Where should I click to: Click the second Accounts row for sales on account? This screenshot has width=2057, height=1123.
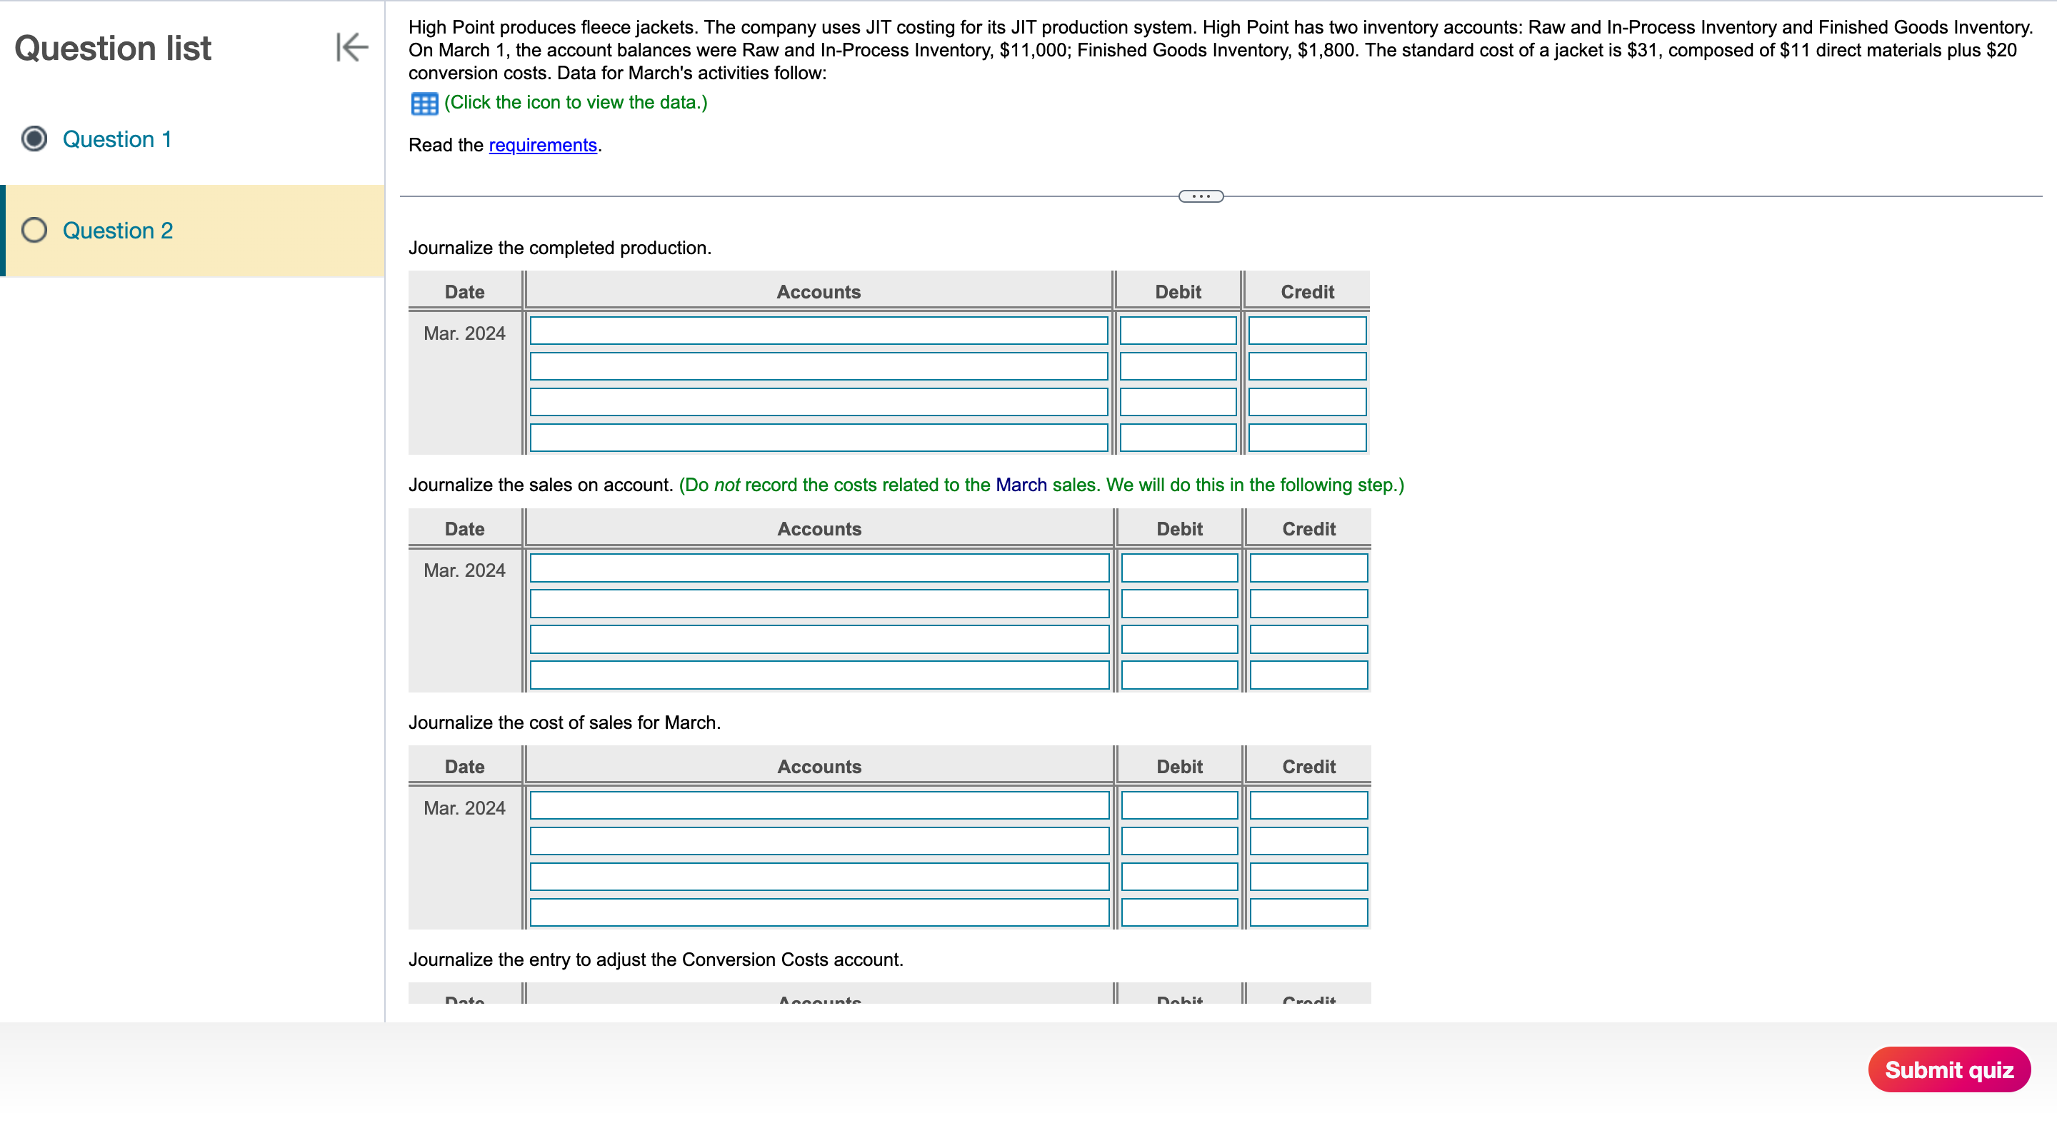[x=819, y=603]
